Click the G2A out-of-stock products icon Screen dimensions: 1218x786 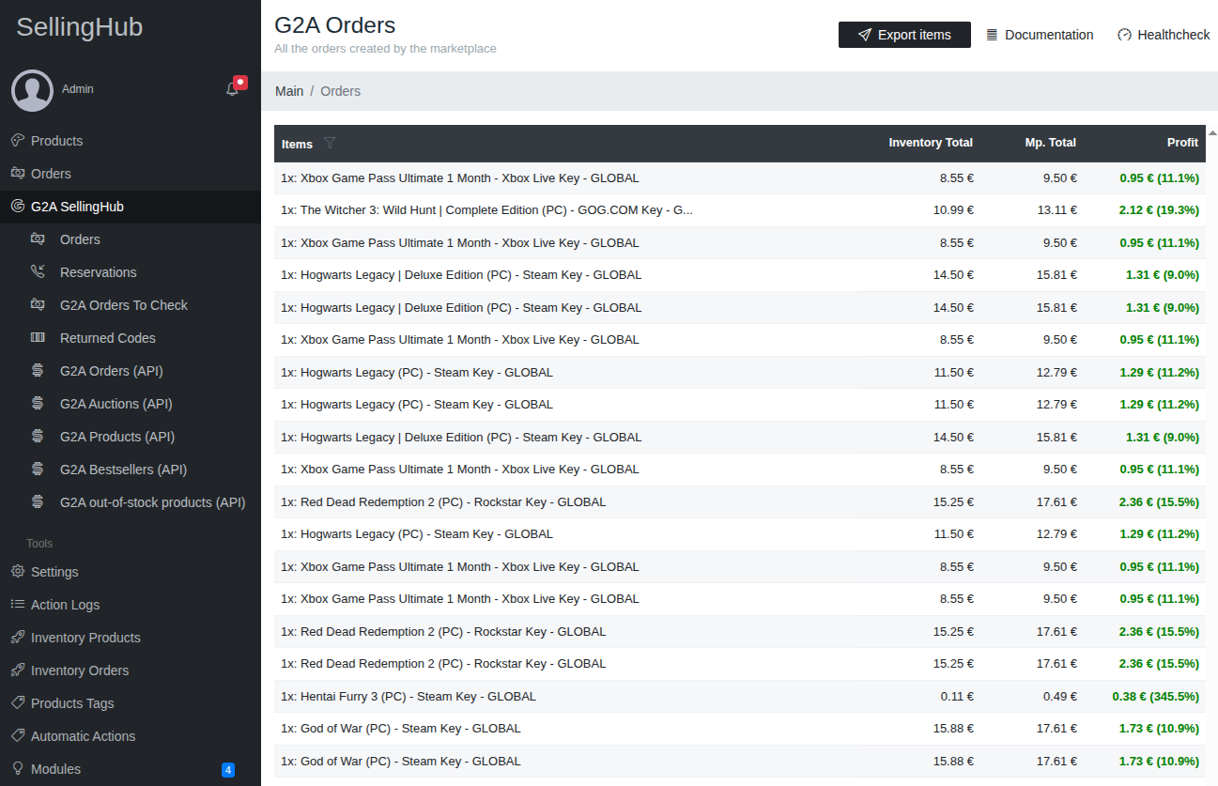[38, 501]
